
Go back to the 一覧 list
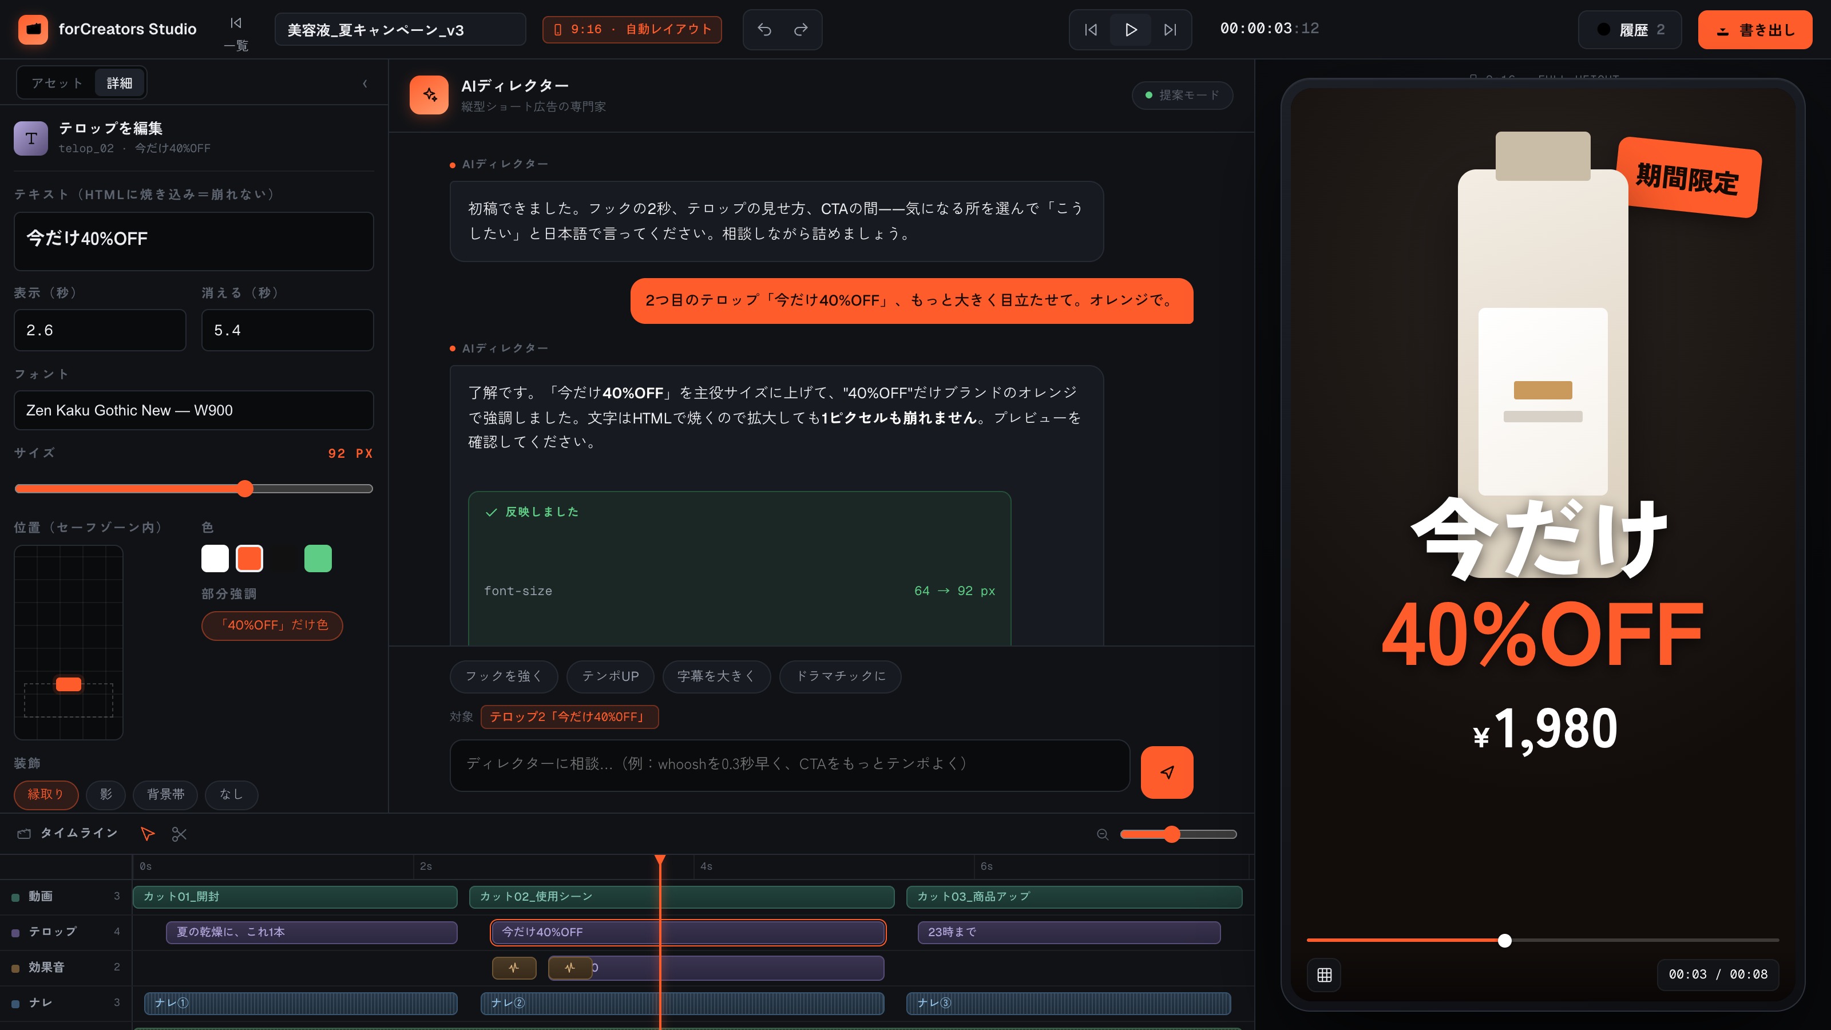click(x=236, y=33)
